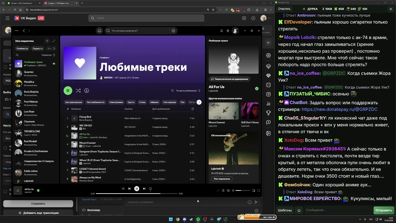Viewport: 396px width, 223px height.
Task: Switch to audio mode with Переключиться на аудиорежим
Action: tap(229, 79)
